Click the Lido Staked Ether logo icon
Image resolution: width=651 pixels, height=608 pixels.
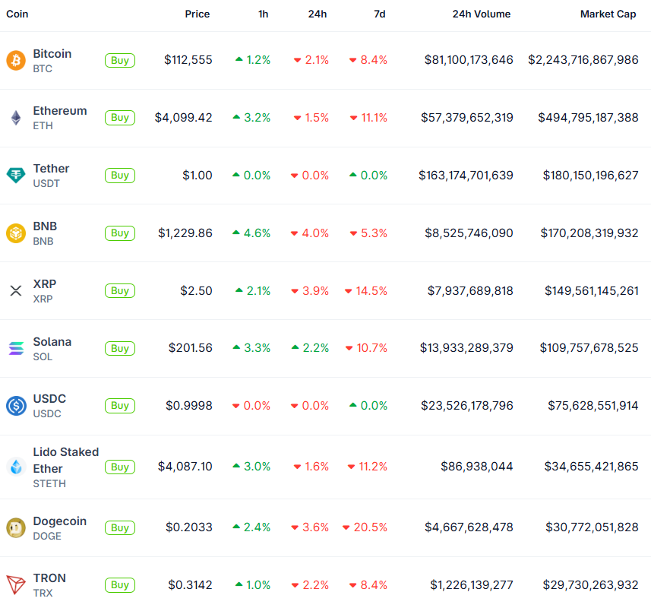pos(16,467)
